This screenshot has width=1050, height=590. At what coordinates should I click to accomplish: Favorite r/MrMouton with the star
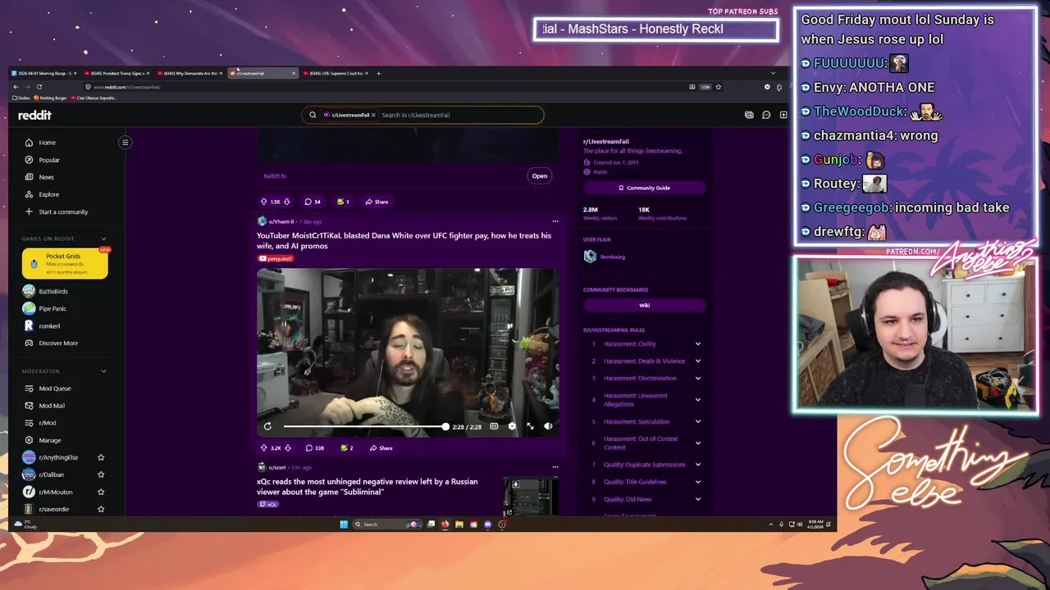tap(101, 492)
